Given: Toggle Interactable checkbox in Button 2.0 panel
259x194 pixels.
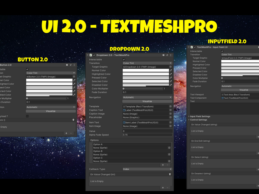Looking at the screenshot, I should [28, 69].
